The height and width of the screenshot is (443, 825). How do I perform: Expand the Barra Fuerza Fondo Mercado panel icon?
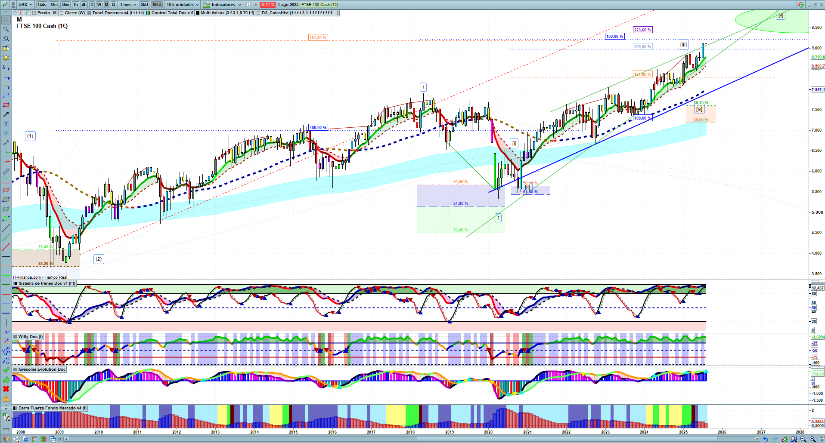[16, 408]
